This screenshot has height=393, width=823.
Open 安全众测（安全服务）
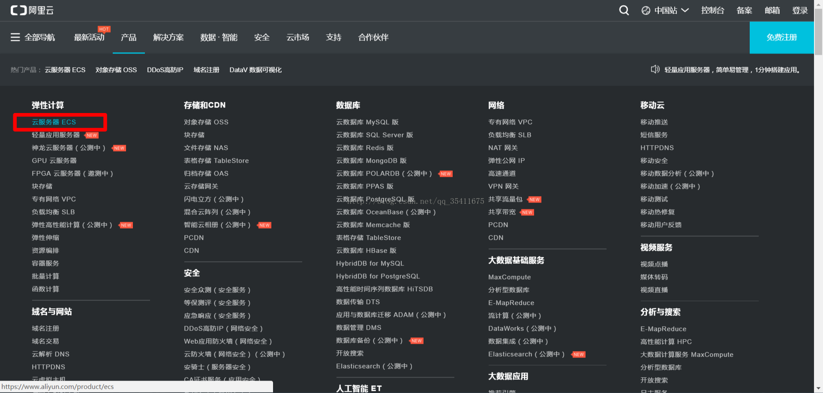[217, 290]
